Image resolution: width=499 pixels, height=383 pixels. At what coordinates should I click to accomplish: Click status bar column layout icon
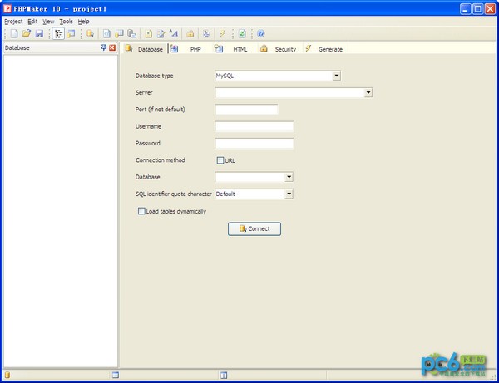tap(224, 376)
